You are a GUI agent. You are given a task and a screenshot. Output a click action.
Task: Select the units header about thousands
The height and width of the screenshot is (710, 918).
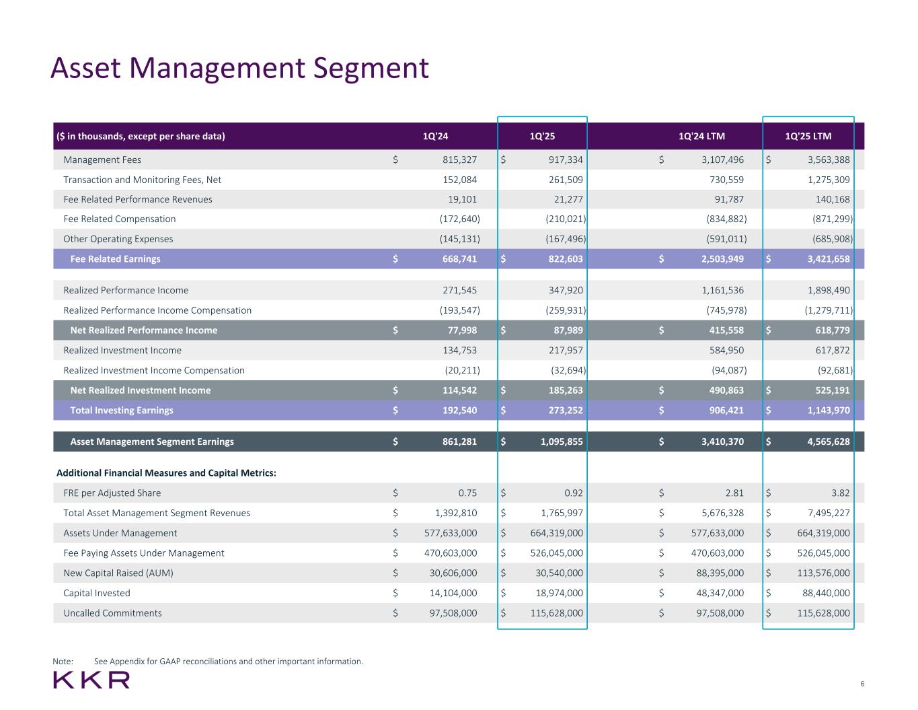point(141,137)
